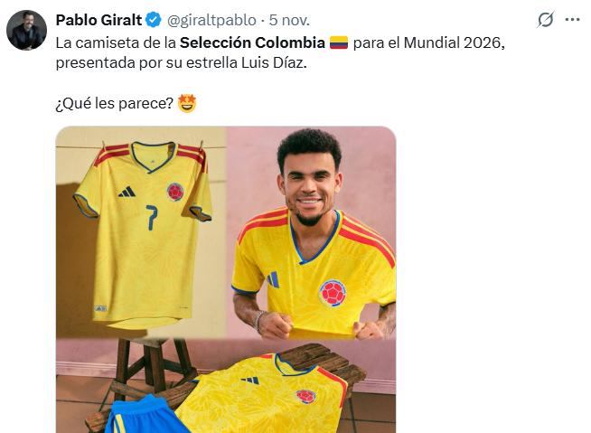Click the Grok explain-post icon
The width and height of the screenshot is (591, 433).
[x=546, y=20]
